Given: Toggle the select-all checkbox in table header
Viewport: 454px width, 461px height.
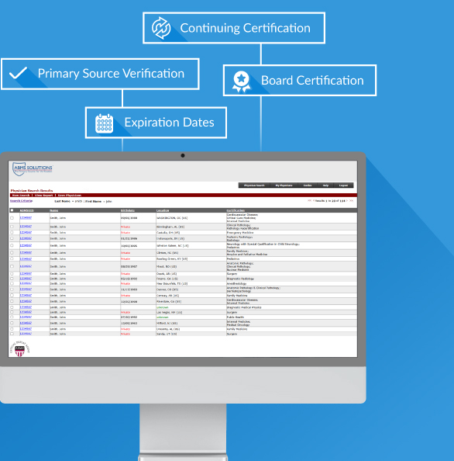Looking at the screenshot, I should point(12,210).
